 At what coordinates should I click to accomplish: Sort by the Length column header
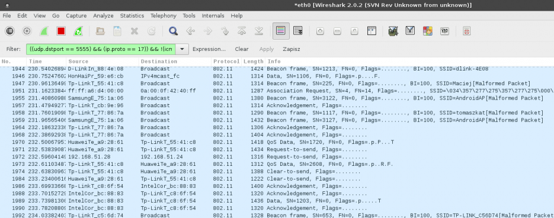(253, 62)
